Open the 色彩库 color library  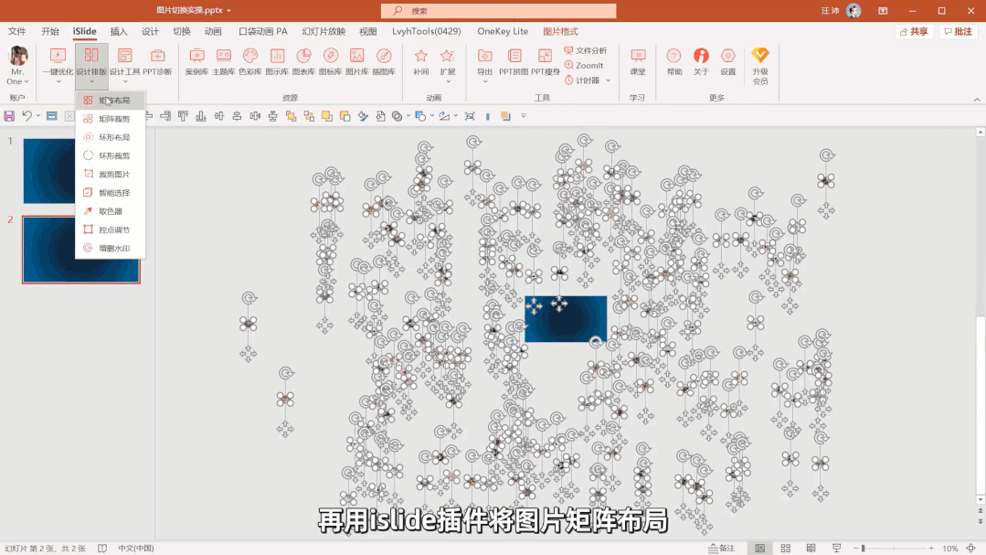(x=249, y=62)
